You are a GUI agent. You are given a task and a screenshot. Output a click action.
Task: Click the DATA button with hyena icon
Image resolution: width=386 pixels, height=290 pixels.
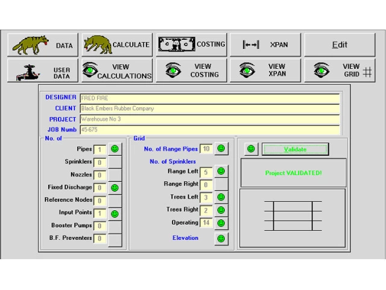pyautogui.click(x=43, y=45)
